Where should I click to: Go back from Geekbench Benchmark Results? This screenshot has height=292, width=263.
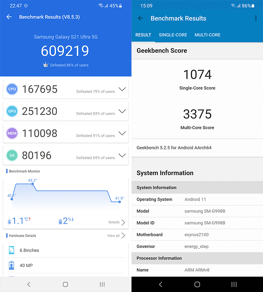point(140,18)
